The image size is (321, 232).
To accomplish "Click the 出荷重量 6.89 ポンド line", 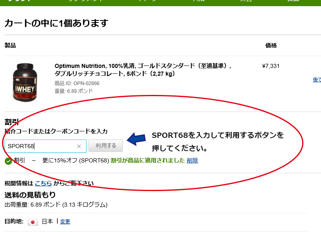I will [x=56, y=205].
